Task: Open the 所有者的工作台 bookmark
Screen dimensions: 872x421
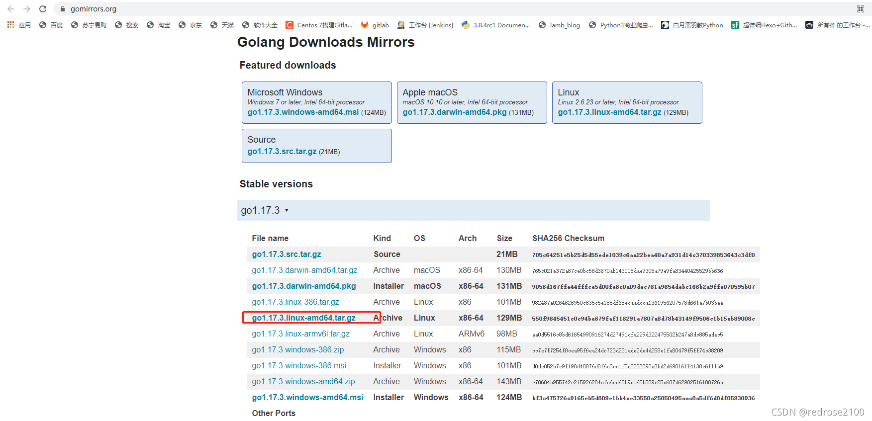Action: (838, 25)
